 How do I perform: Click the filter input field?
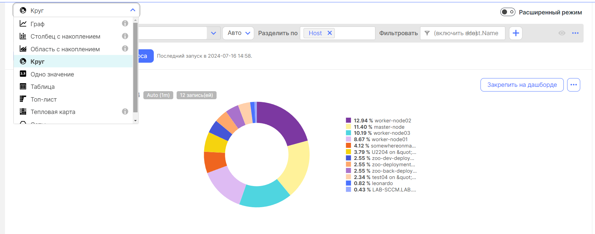tap(467, 33)
